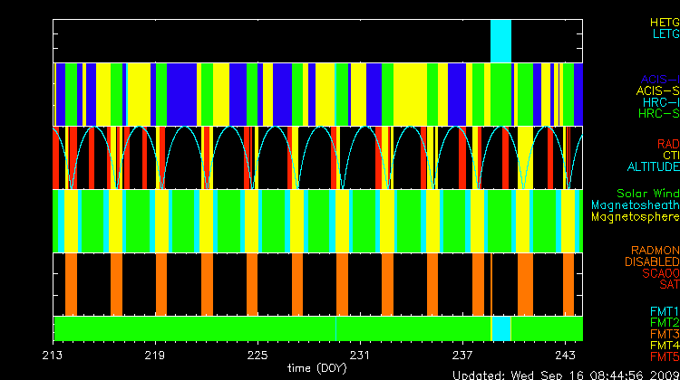Click the 213 tick on time axis

click(x=53, y=355)
